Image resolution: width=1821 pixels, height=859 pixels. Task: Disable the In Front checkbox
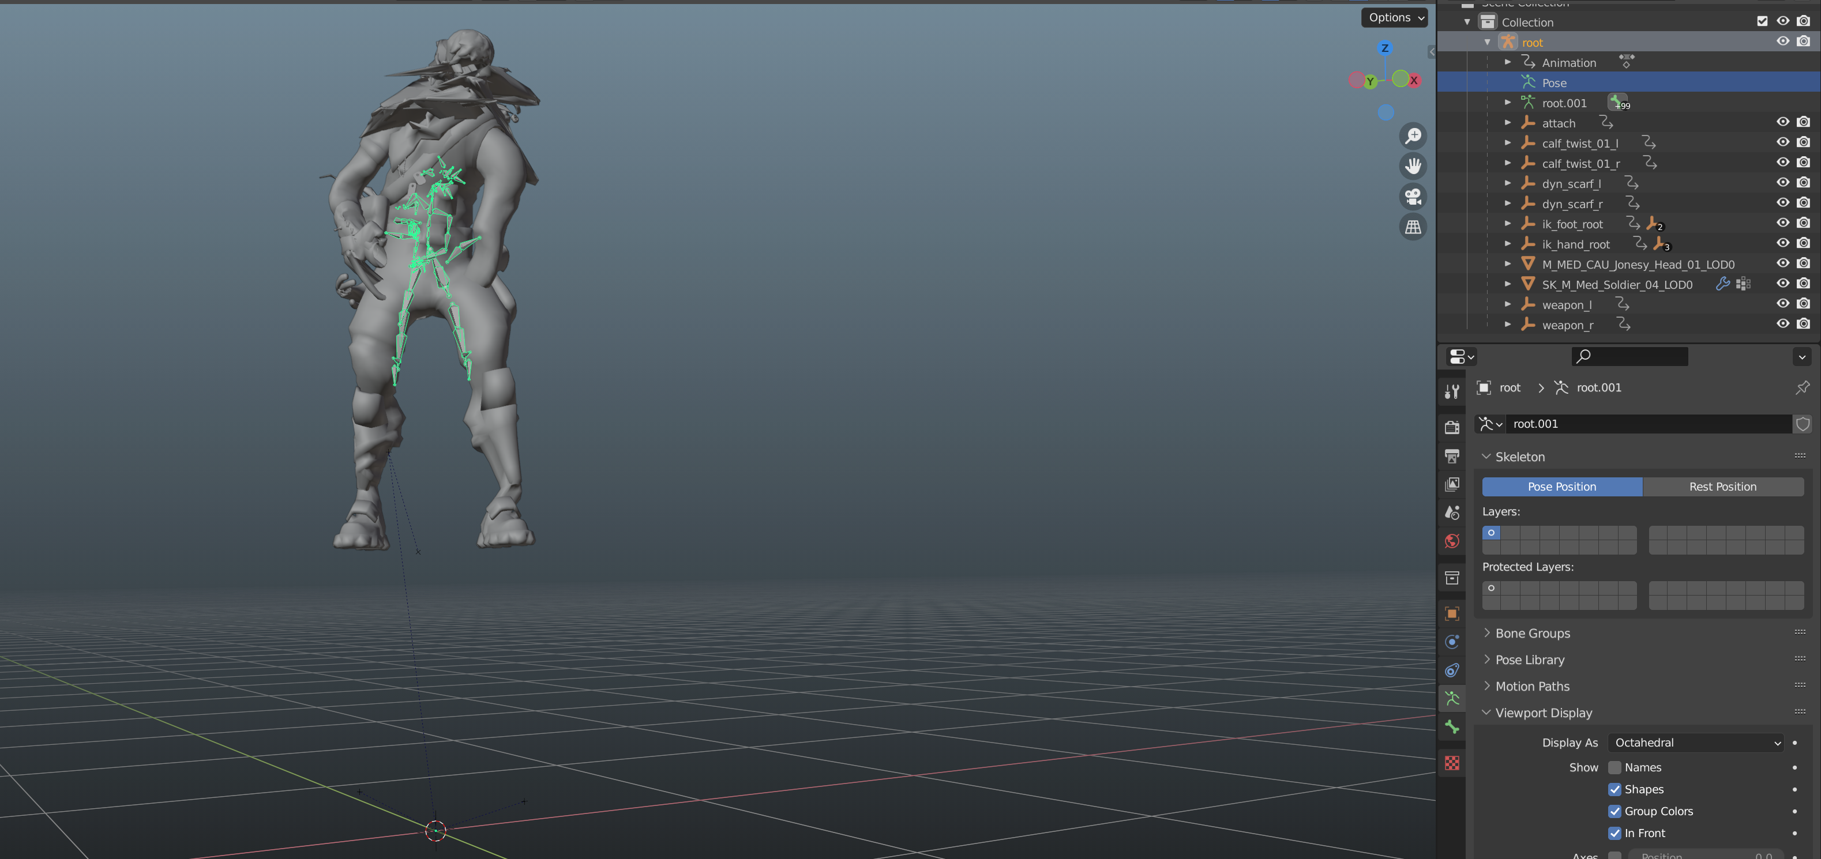point(1615,833)
